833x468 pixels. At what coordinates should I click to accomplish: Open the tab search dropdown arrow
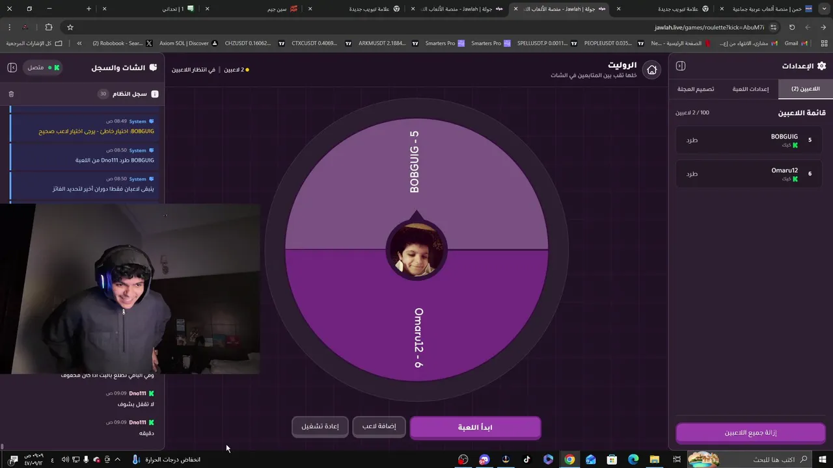click(x=823, y=8)
